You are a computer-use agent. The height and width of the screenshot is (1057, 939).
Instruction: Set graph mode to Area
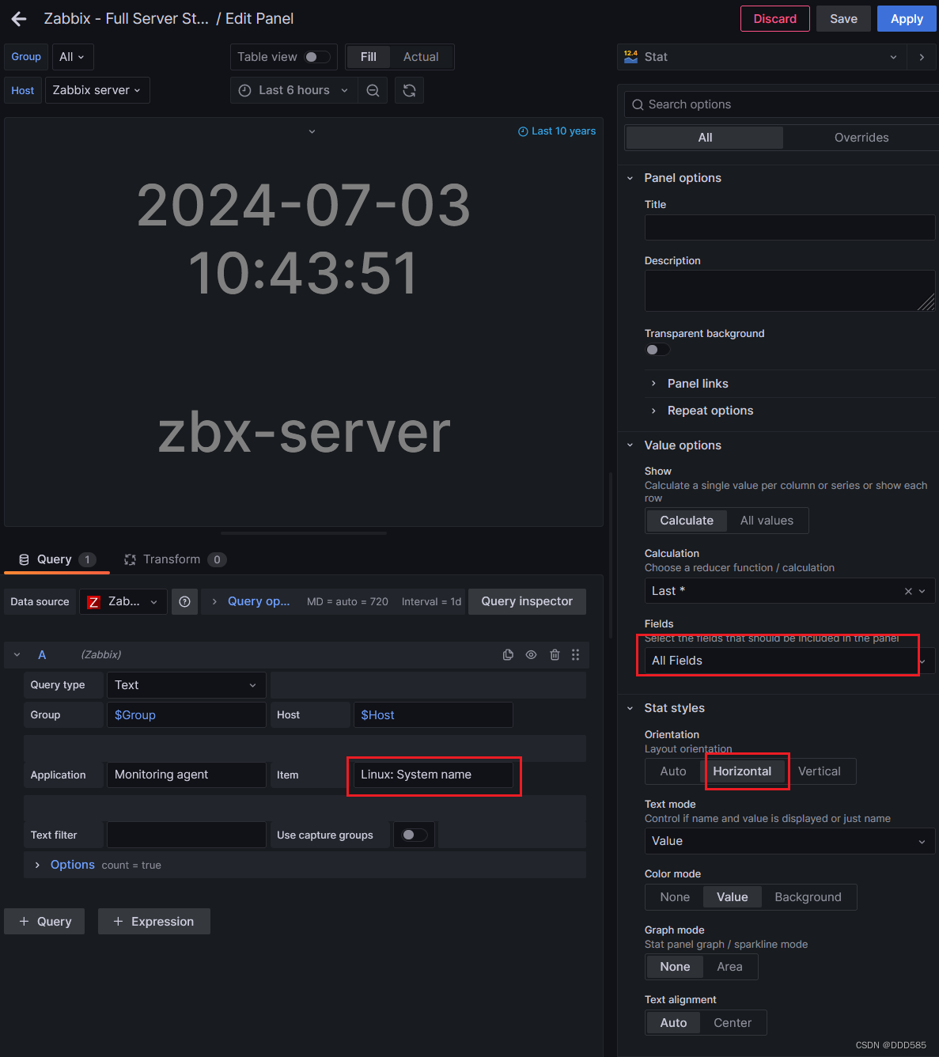point(729,967)
